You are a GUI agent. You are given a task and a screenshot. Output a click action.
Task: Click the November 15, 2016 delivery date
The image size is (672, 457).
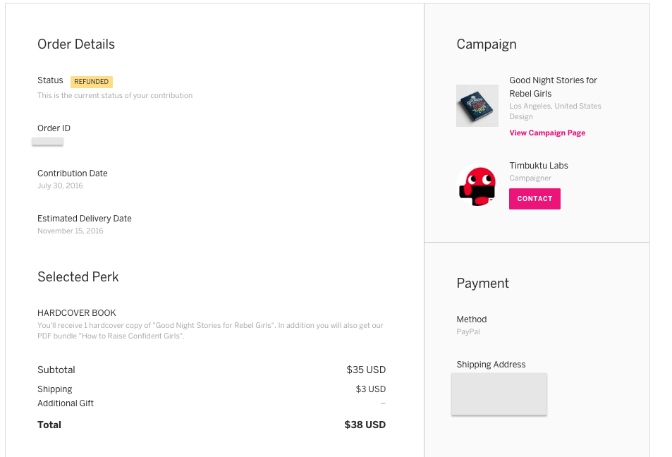(x=71, y=231)
